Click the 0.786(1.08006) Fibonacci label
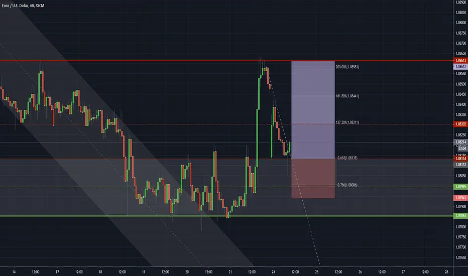Viewport: 468px width, 276px height. point(347,185)
